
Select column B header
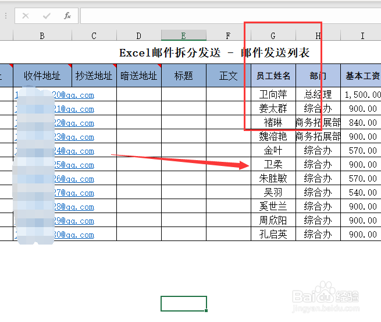42,36
